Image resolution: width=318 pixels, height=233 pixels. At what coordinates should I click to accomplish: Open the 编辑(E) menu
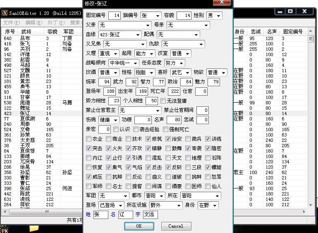point(33,22)
